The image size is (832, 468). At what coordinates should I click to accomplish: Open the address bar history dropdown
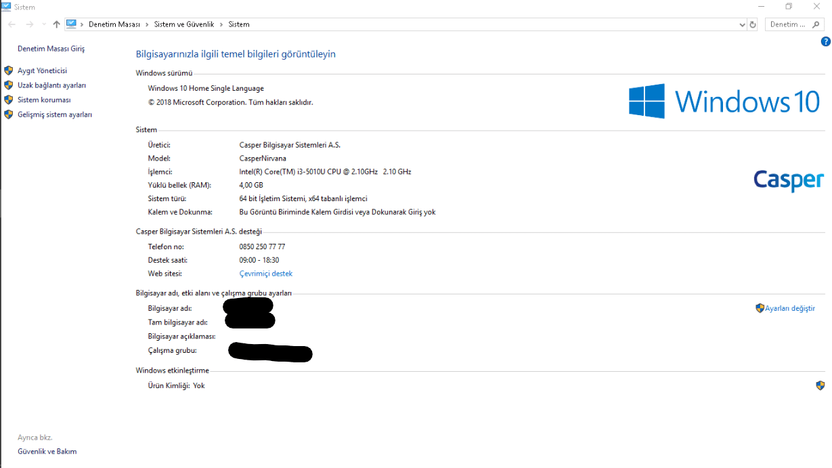click(x=743, y=24)
